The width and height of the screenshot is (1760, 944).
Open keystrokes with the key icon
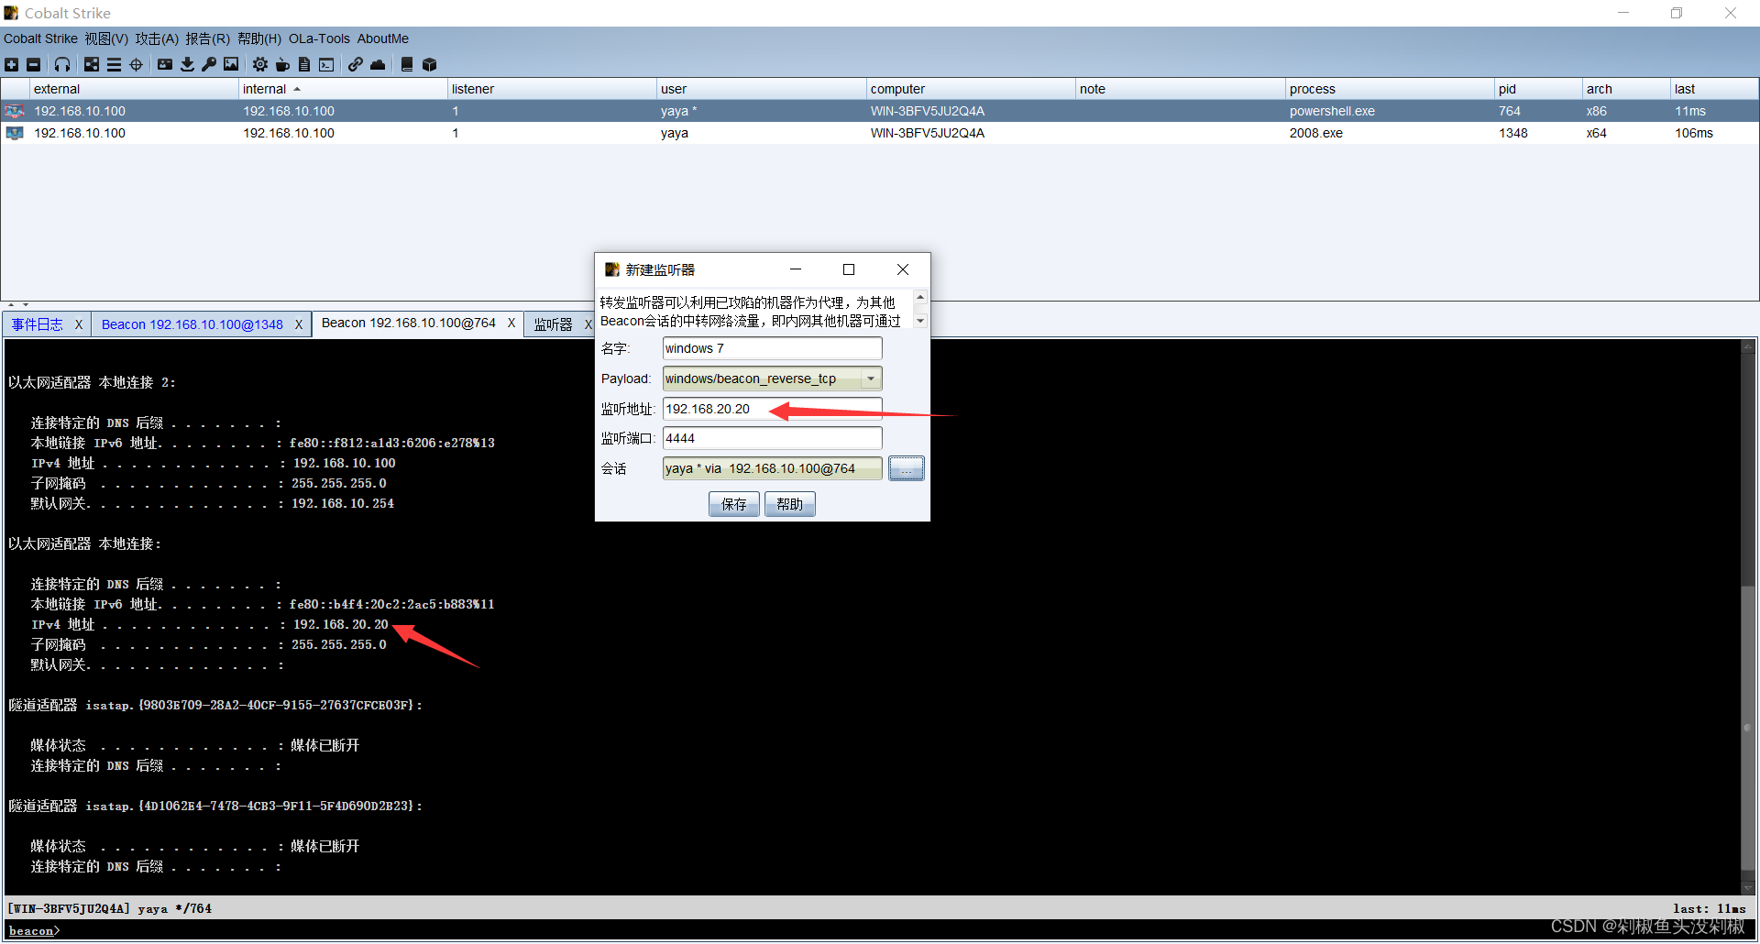[209, 64]
